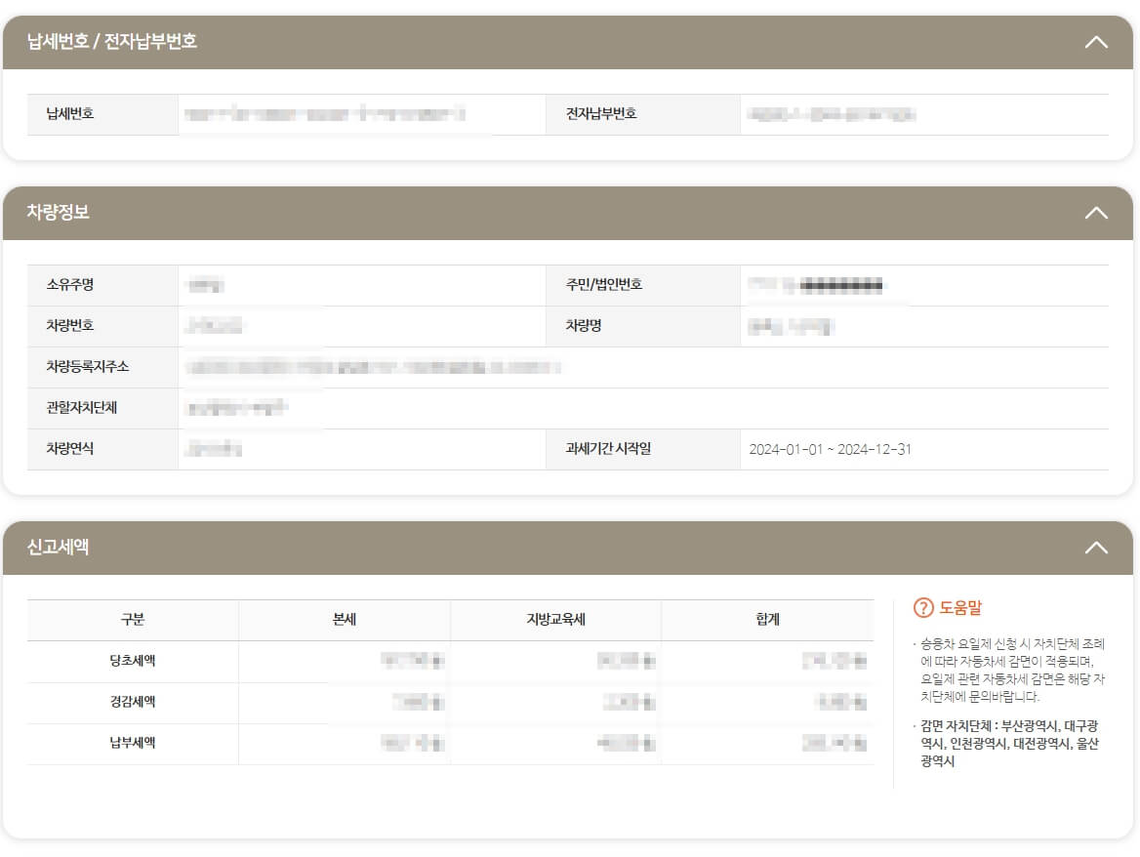
Task: Click the 차량정보 header title
Action: tap(59, 212)
